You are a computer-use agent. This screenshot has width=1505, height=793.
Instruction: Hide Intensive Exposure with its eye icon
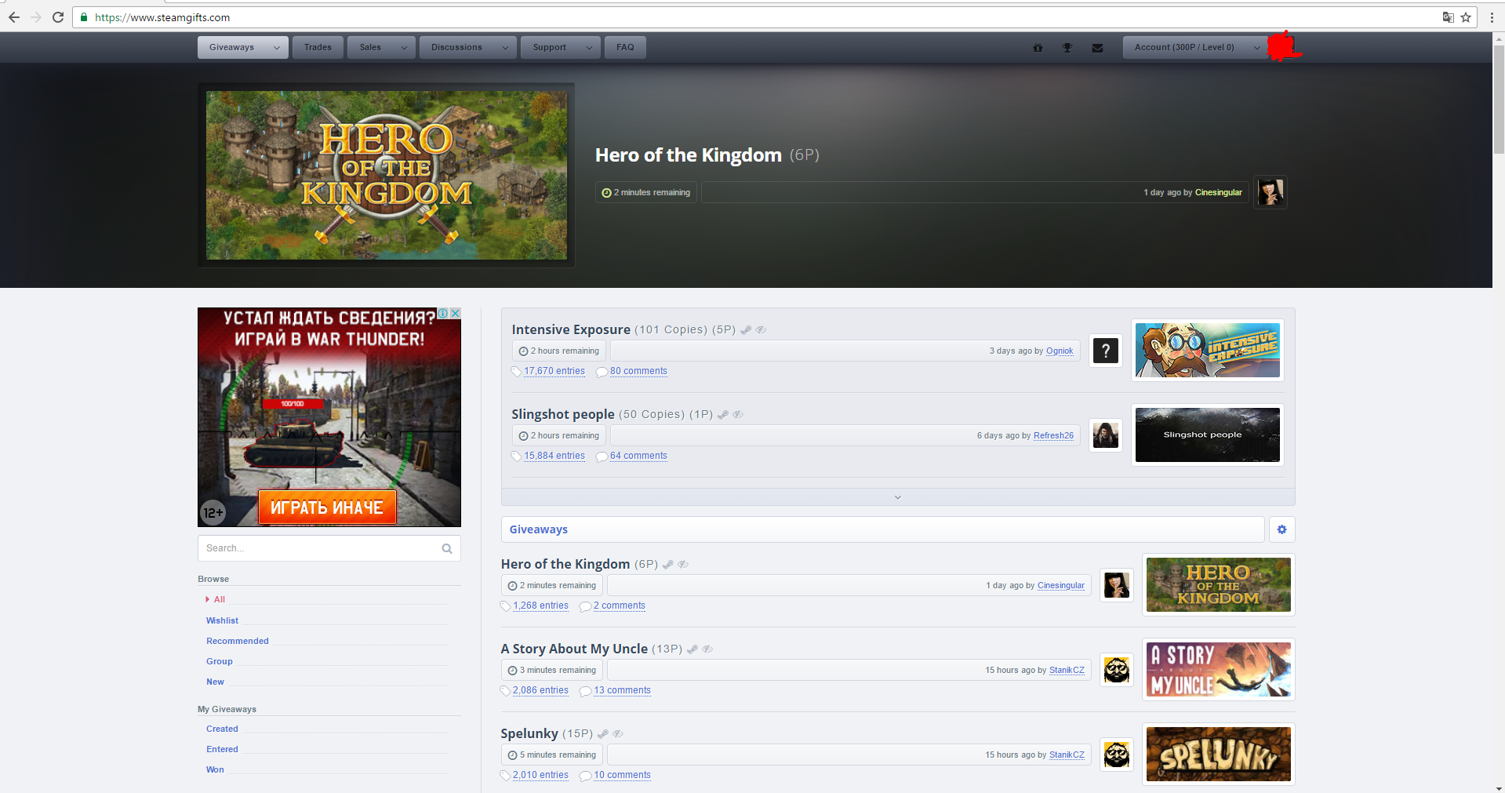click(x=761, y=330)
